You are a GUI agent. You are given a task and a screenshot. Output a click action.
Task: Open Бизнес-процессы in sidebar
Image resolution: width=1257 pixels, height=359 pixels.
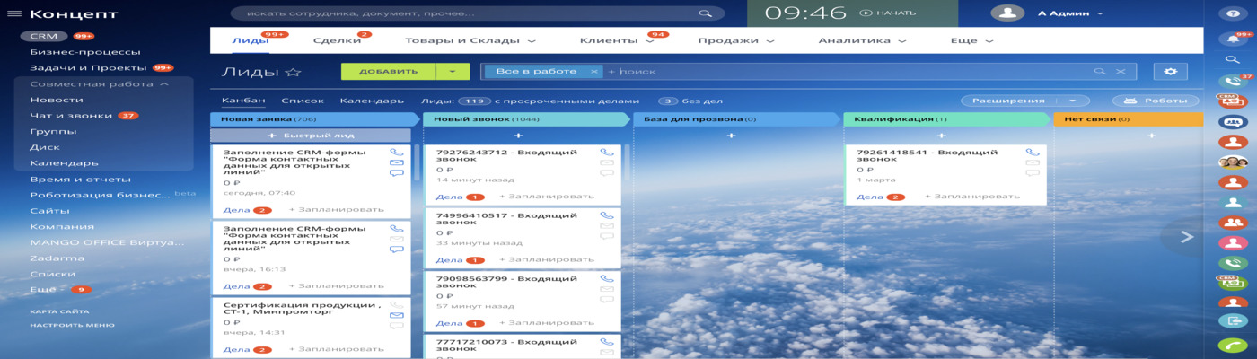(85, 52)
